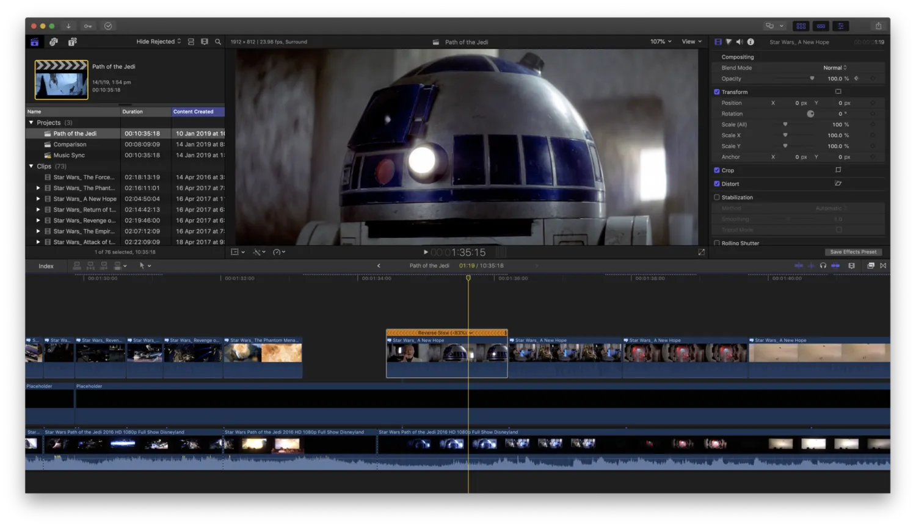This screenshot has height=526, width=916.
Task: Activate the Crop onscreen controls icon
Action: click(838, 170)
